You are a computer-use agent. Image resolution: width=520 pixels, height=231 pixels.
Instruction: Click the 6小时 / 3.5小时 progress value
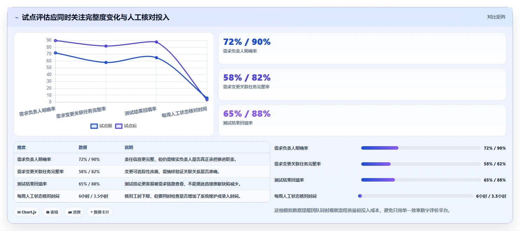[x=491, y=196]
